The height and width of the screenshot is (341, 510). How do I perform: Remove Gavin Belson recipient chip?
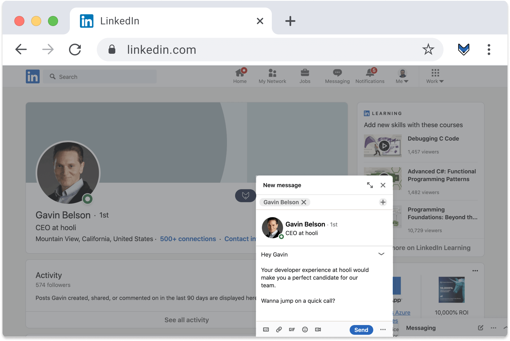coord(304,202)
